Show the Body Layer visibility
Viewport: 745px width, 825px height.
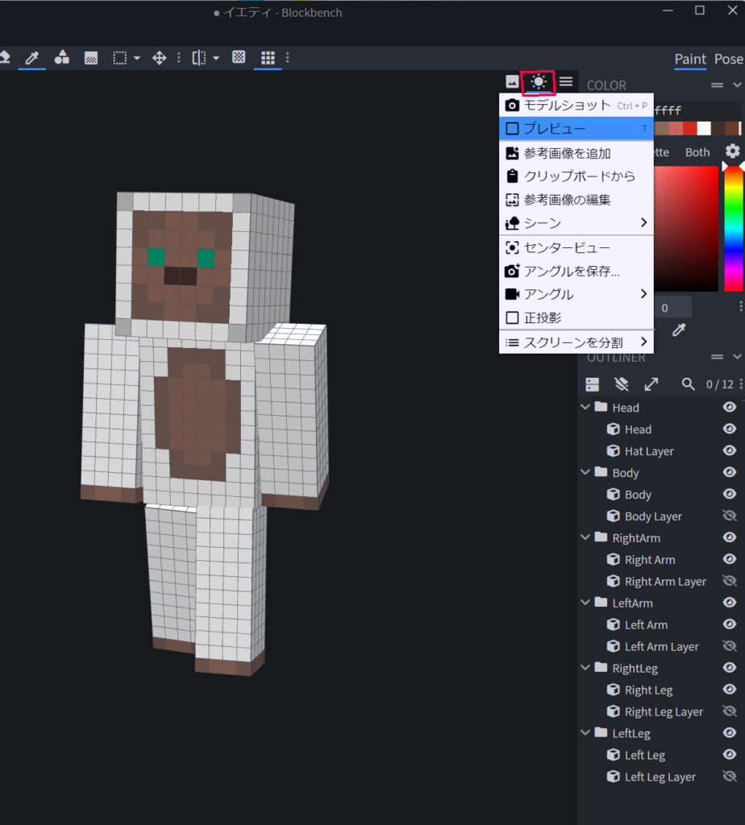click(729, 516)
